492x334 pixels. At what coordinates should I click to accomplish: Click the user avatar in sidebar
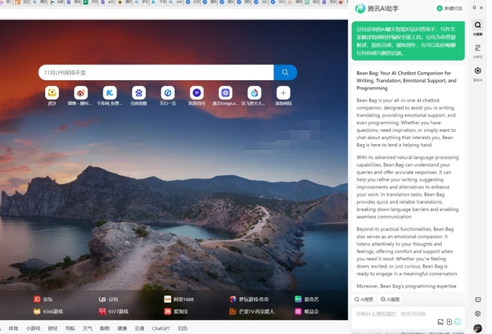(478, 328)
